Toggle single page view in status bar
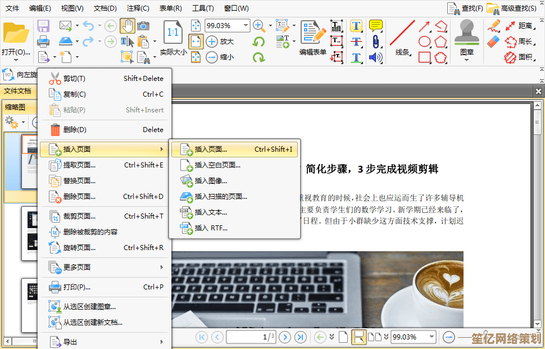This screenshot has width=545, height=349. pos(343,336)
